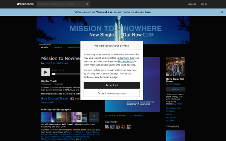The height and width of the screenshot is (141, 226).
Task: Open the band's Instagram link
Action: click(171, 118)
